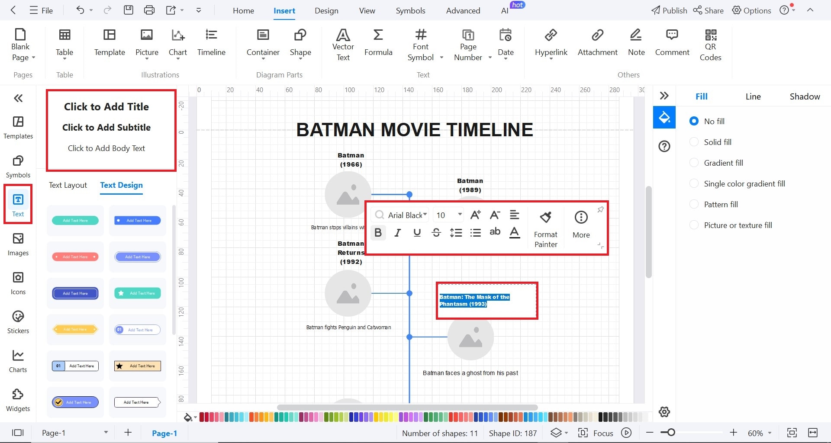831x443 pixels.
Task: Expand the Font Symbol dropdown
Action: [441, 58]
